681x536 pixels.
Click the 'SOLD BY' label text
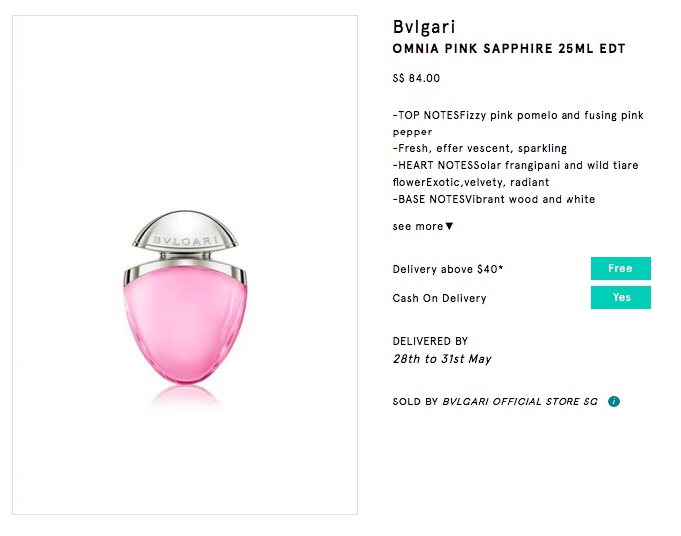tap(415, 402)
